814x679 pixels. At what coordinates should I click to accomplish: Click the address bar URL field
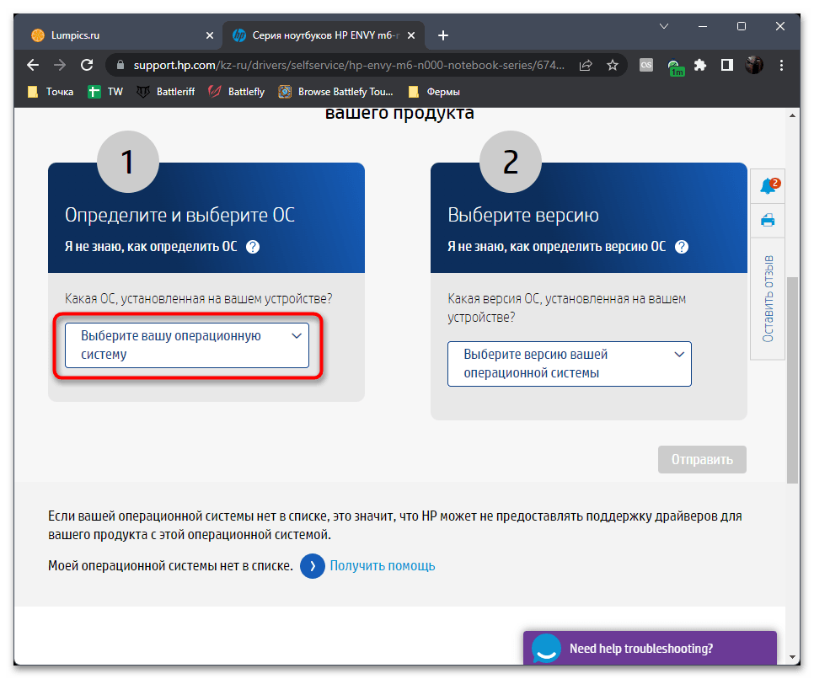pyautogui.click(x=349, y=66)
